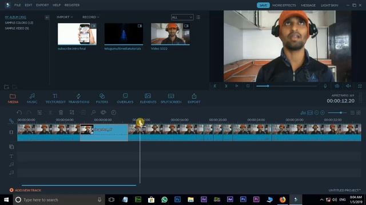Switch to LIGHT SKIN
The height and width of the screenshot is (205, 366).
point(329,5)
